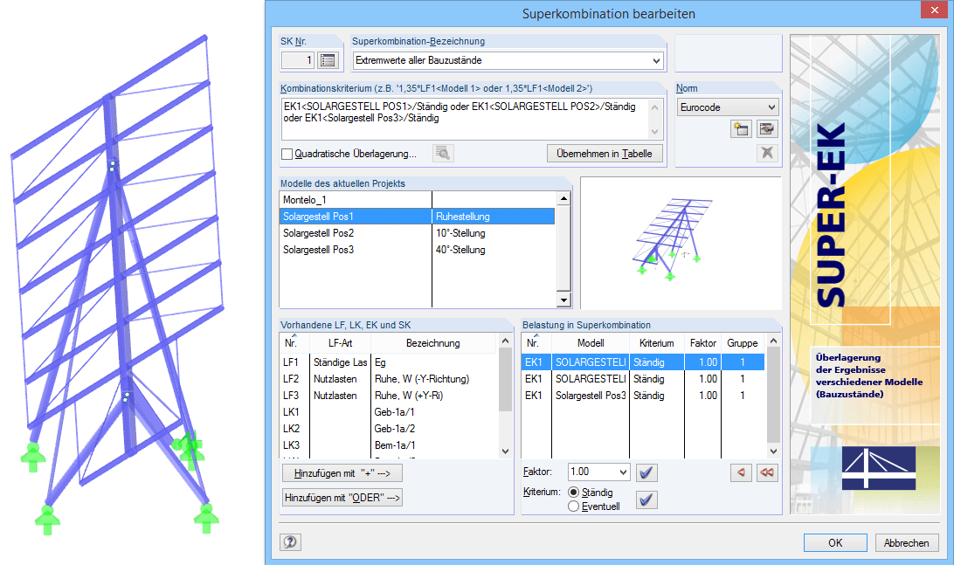Click the model preview thumbnail
This screenshot has width=954, height=565.
coord(681,244)
